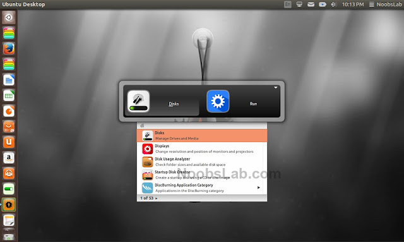Click the Startup Disk Creator icon
This screenshot has width=404, height=242.
pos(147,175)
